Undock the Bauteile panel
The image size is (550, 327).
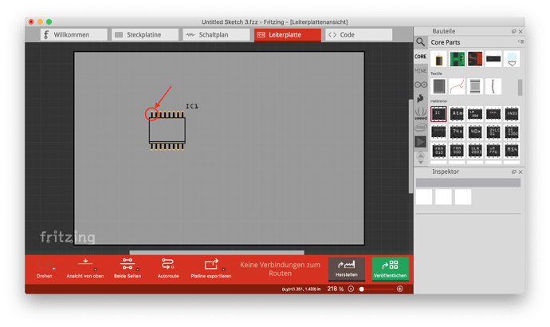514,32
